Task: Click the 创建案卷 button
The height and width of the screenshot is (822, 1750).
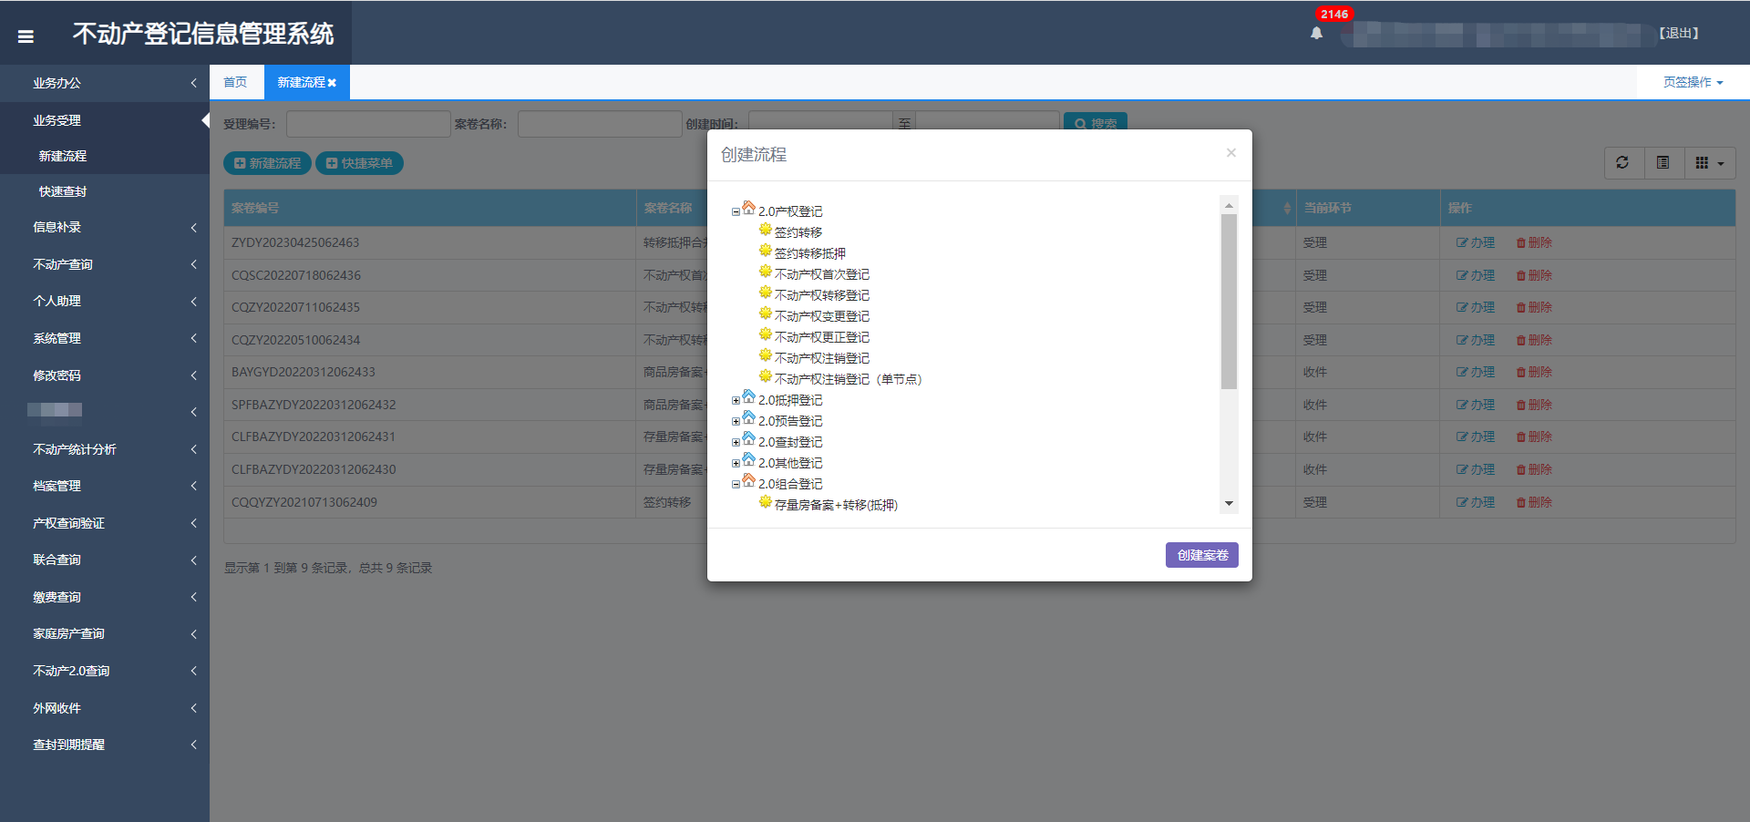Action: (x=1201, y=555)
